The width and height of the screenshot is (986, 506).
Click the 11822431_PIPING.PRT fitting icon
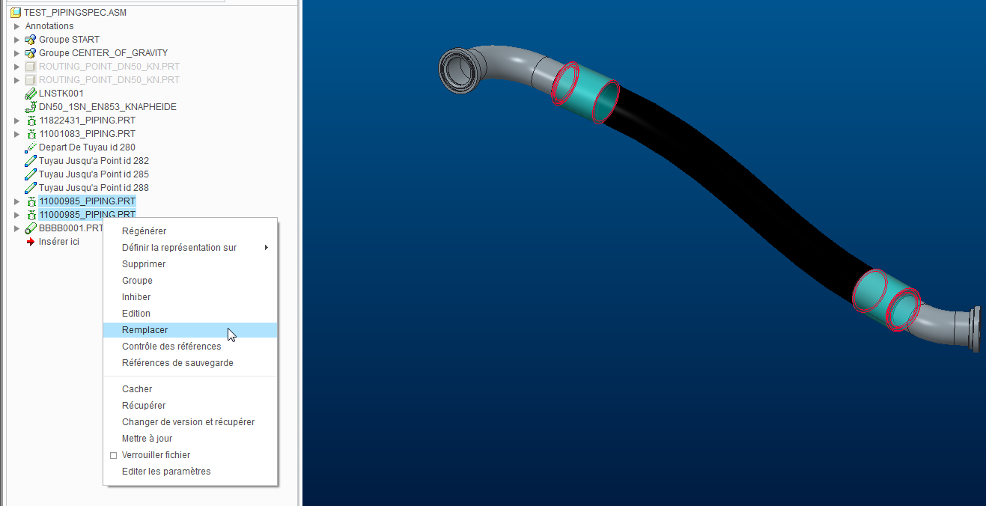tap(31, 121)
